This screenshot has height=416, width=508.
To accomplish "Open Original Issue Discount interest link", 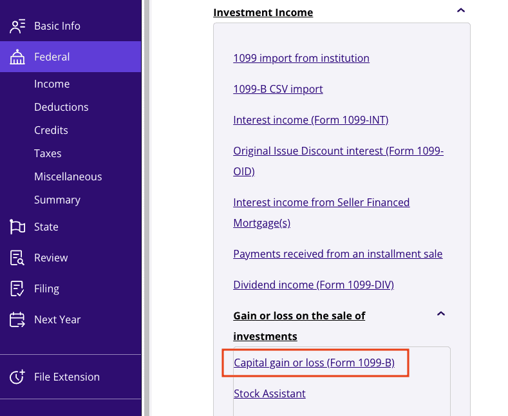I will click(x=338, y=161).
